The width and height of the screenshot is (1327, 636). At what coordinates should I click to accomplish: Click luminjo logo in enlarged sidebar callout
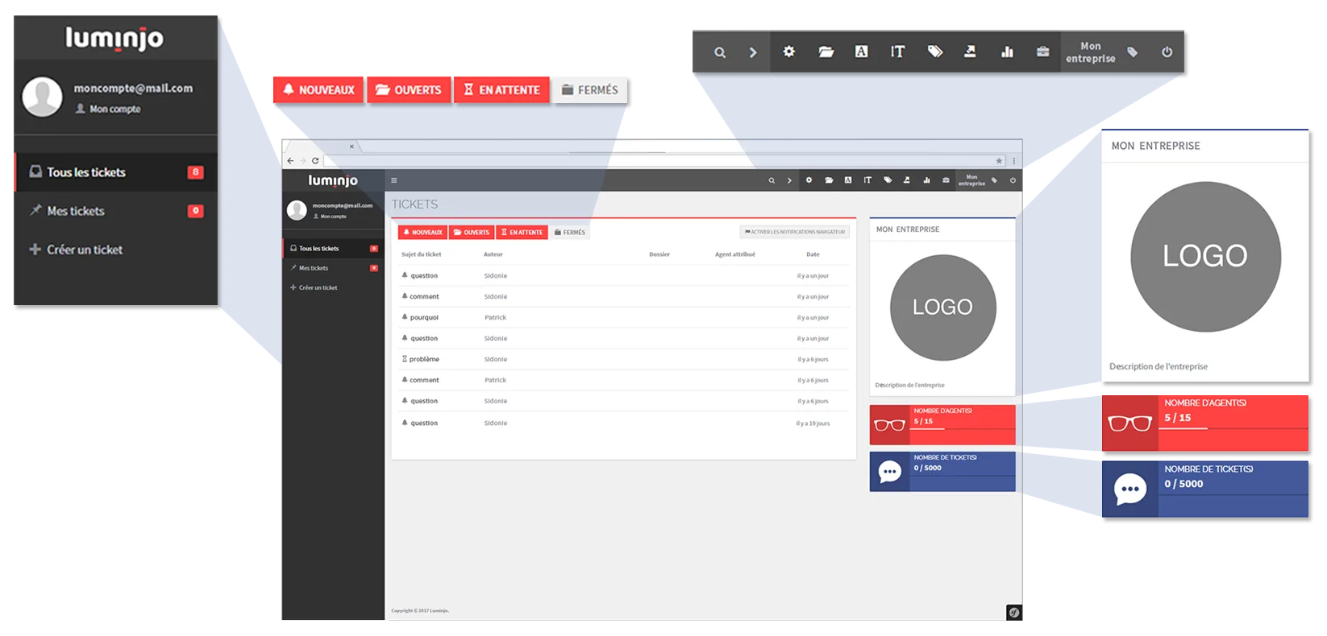(114, 38)
